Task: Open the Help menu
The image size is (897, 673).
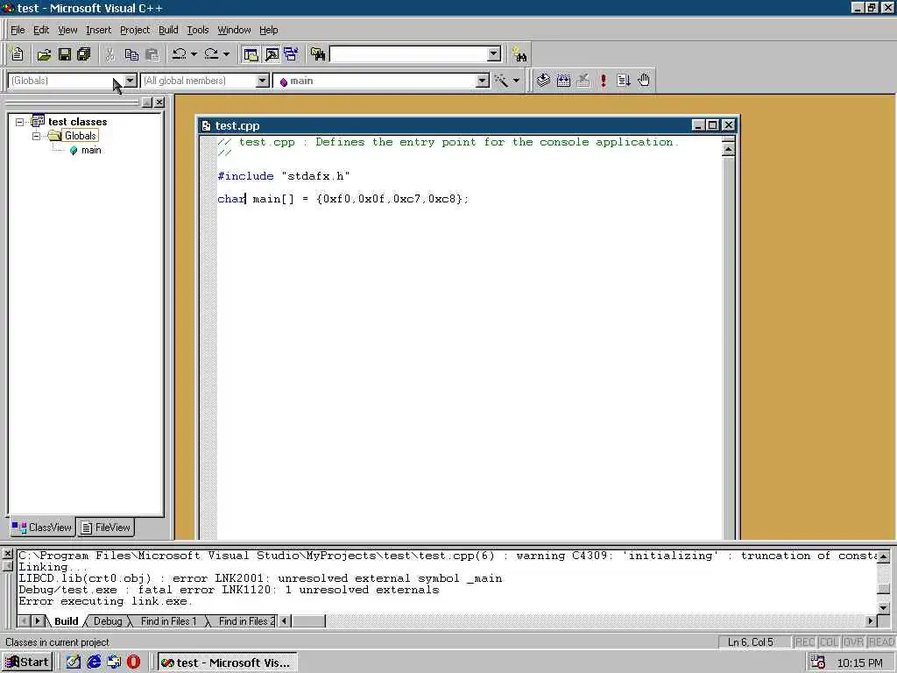Action: [x=268, y=30]
